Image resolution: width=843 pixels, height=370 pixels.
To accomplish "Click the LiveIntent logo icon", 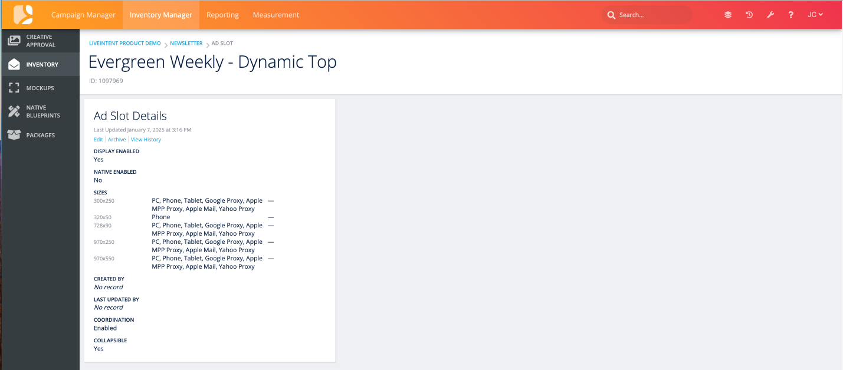I will click(x=23, y=15).
